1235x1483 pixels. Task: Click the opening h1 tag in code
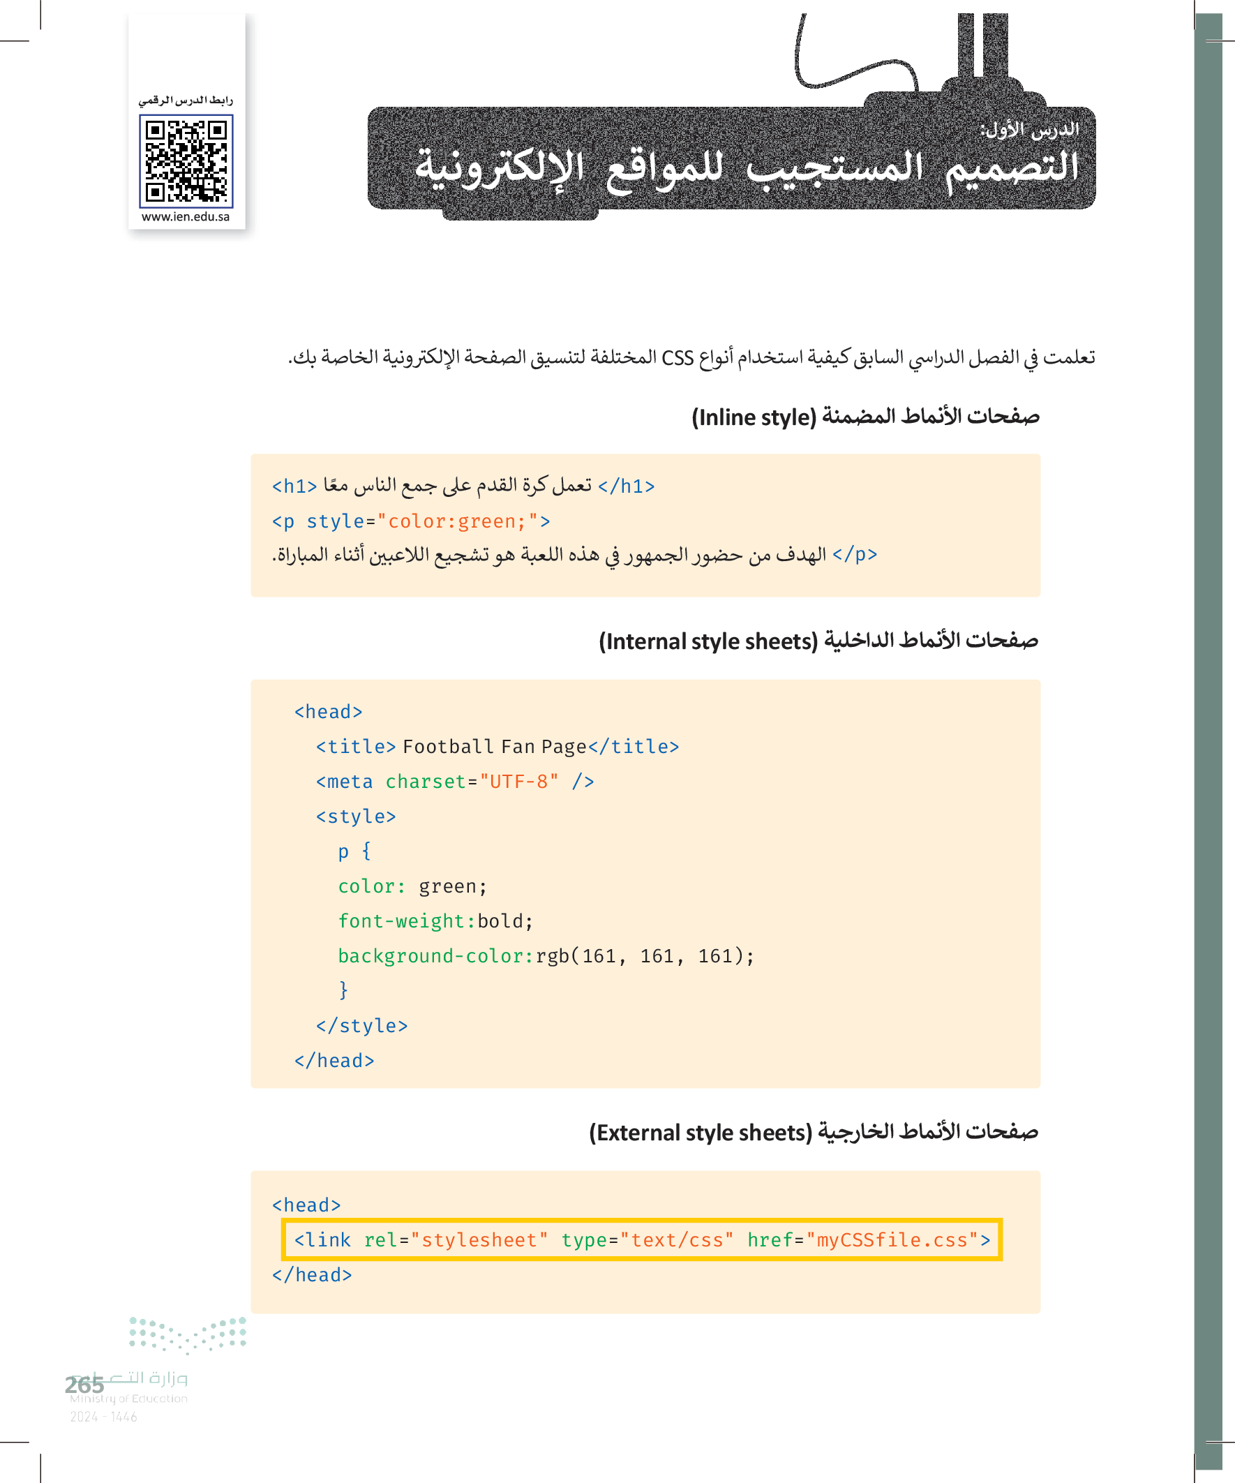coord(294,486)
